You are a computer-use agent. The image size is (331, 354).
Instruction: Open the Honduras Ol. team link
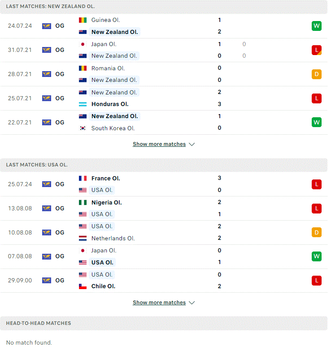pos(110,104)
